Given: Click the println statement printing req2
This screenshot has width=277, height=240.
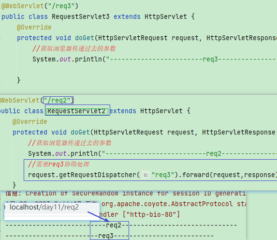Looking at the screenshot, I should tap(152, 153).
